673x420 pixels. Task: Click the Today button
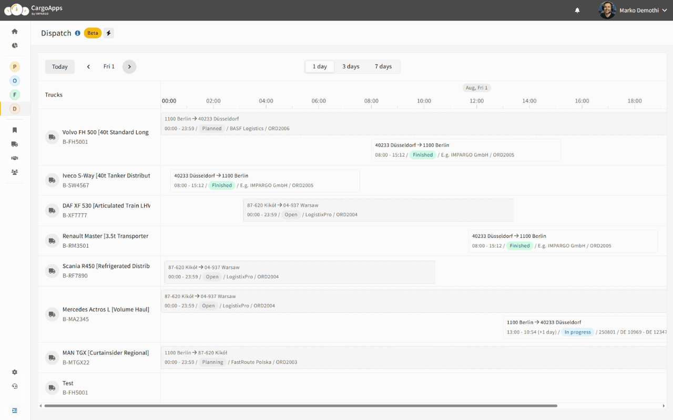coord(59,66)
